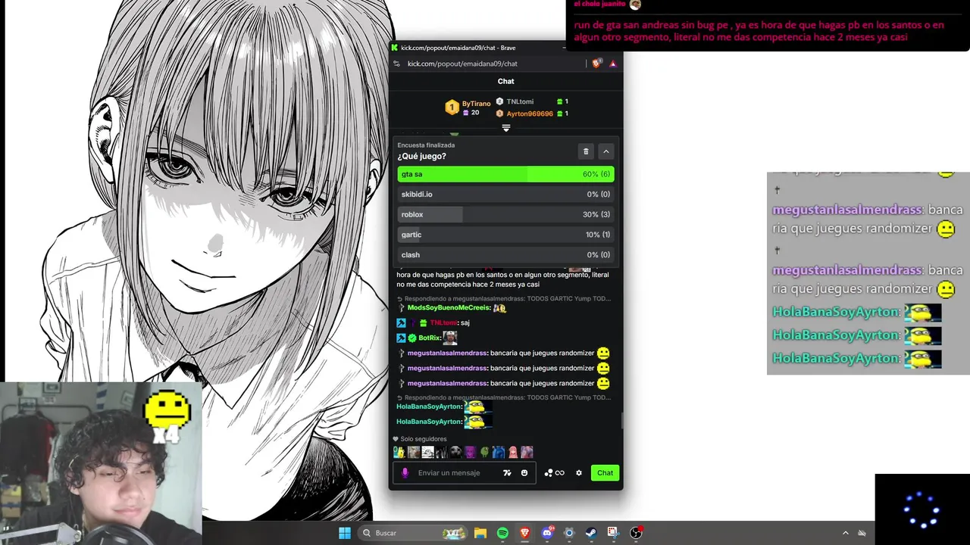Screen dimensions: 970x545
Task: Click the red TNLtomi username in chat messages
Action: 443,323
